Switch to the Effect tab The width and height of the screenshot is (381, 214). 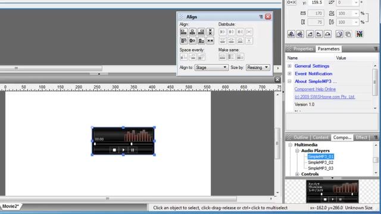[x=361, y=137]
